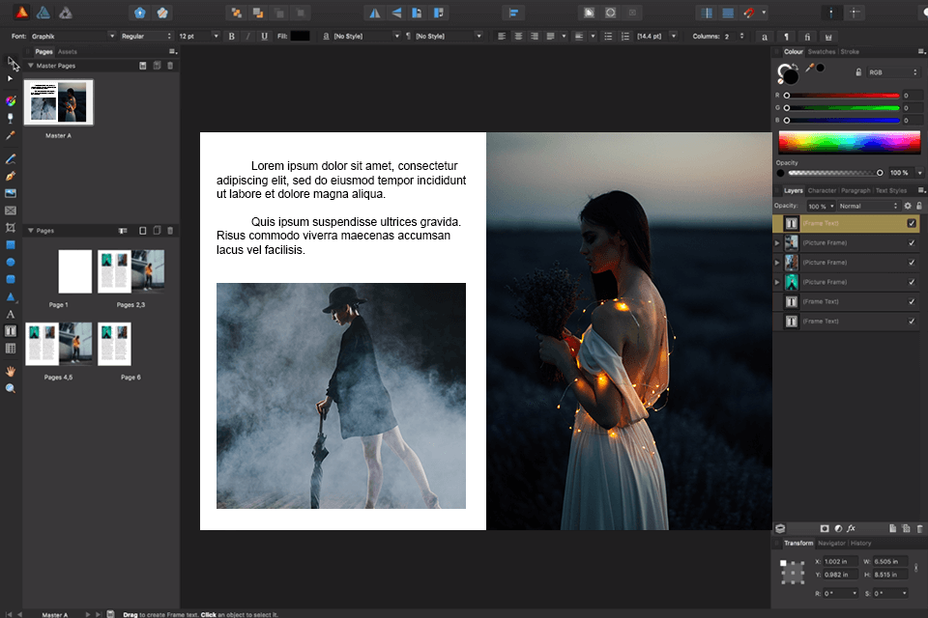This screenshot has width=928, height=618.
Task: Delete master page with trash icon
Action: pos(171,65)
